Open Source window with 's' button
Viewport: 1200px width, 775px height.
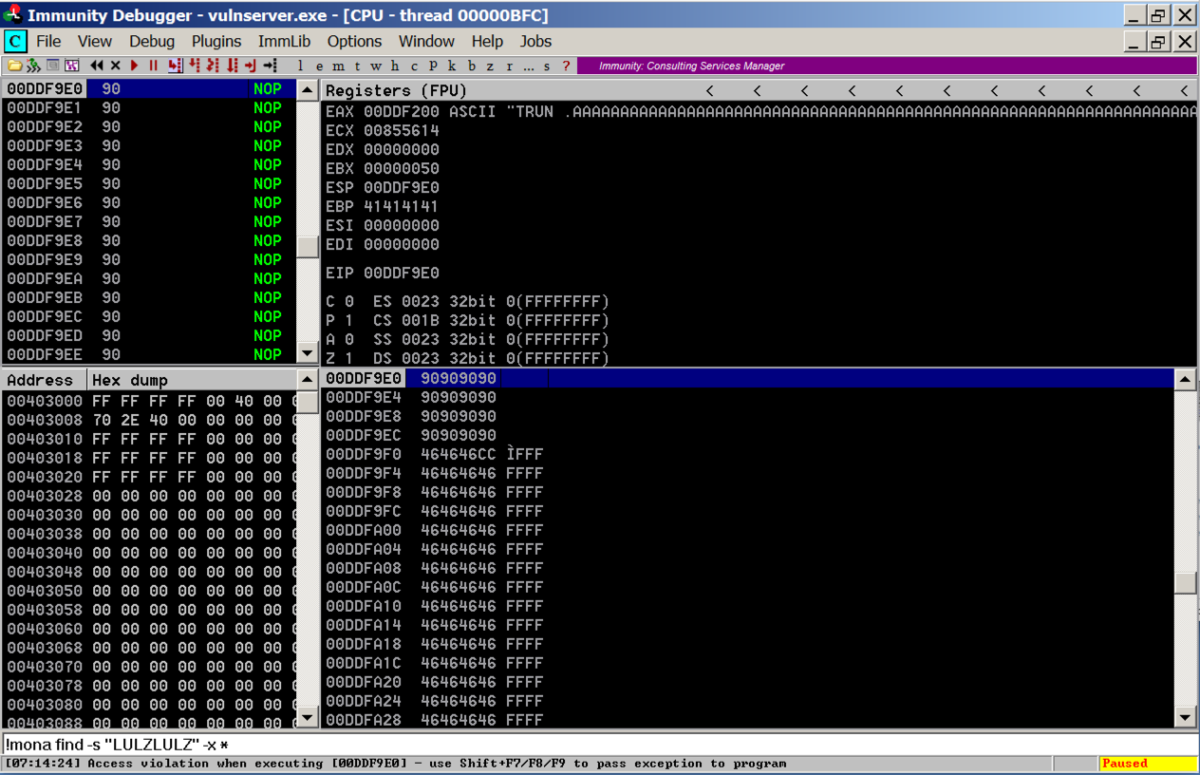click(x=547, y=66)
